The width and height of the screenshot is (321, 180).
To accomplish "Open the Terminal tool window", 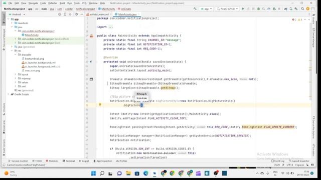I will click(x=69, y=161).
